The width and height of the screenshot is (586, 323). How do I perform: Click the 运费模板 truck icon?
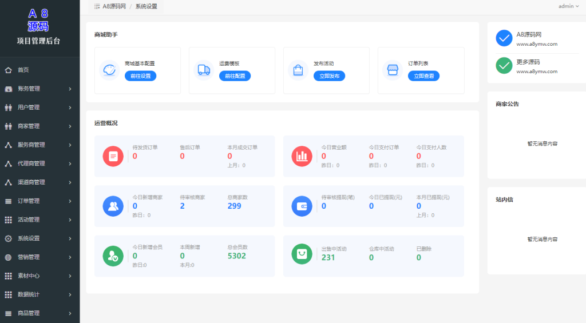pos(204,70)
